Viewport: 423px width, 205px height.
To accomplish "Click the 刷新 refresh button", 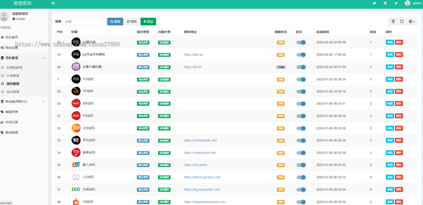I will point(132,21).
